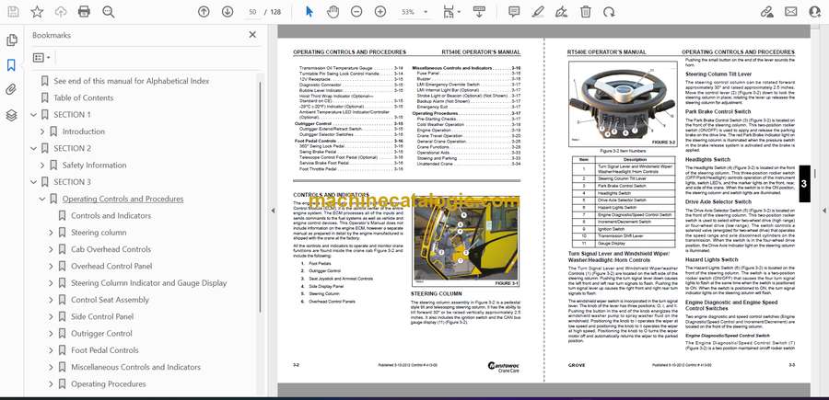
Task: Open the find text magnifier icon
Action: (109, 12)
